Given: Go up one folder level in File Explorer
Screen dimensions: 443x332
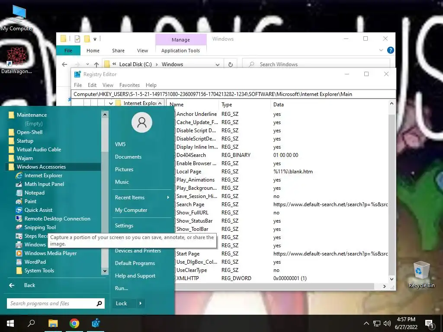Looking at the screenshot, I should click(96, 64).
